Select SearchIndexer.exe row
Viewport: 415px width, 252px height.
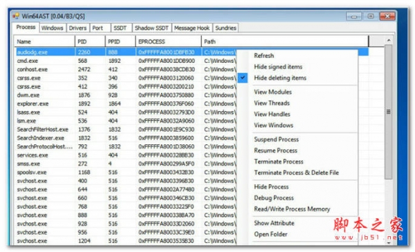126,138
